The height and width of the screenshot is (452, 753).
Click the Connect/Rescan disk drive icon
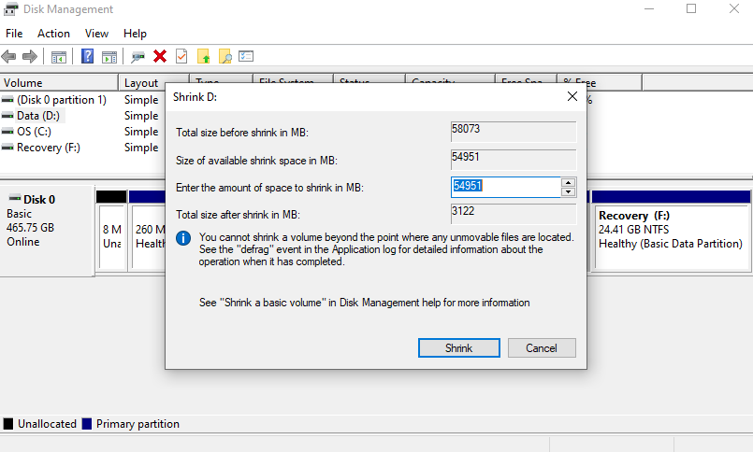[x=138, y=57]
